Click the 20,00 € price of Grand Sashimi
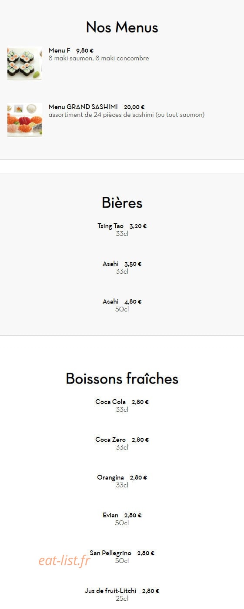The width and height of the screenshot is (244, 609). coord(134,107)
